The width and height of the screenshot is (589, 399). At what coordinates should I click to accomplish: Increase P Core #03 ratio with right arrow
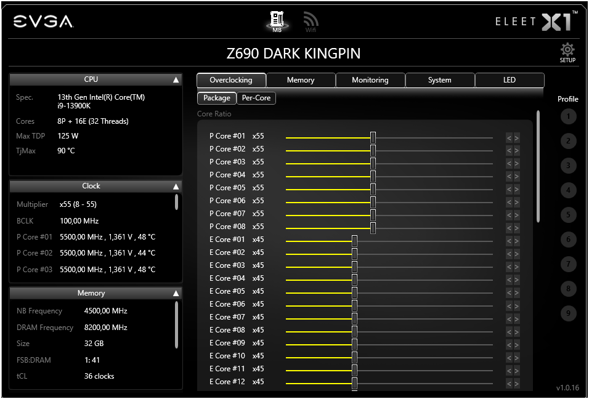point(516,164)
